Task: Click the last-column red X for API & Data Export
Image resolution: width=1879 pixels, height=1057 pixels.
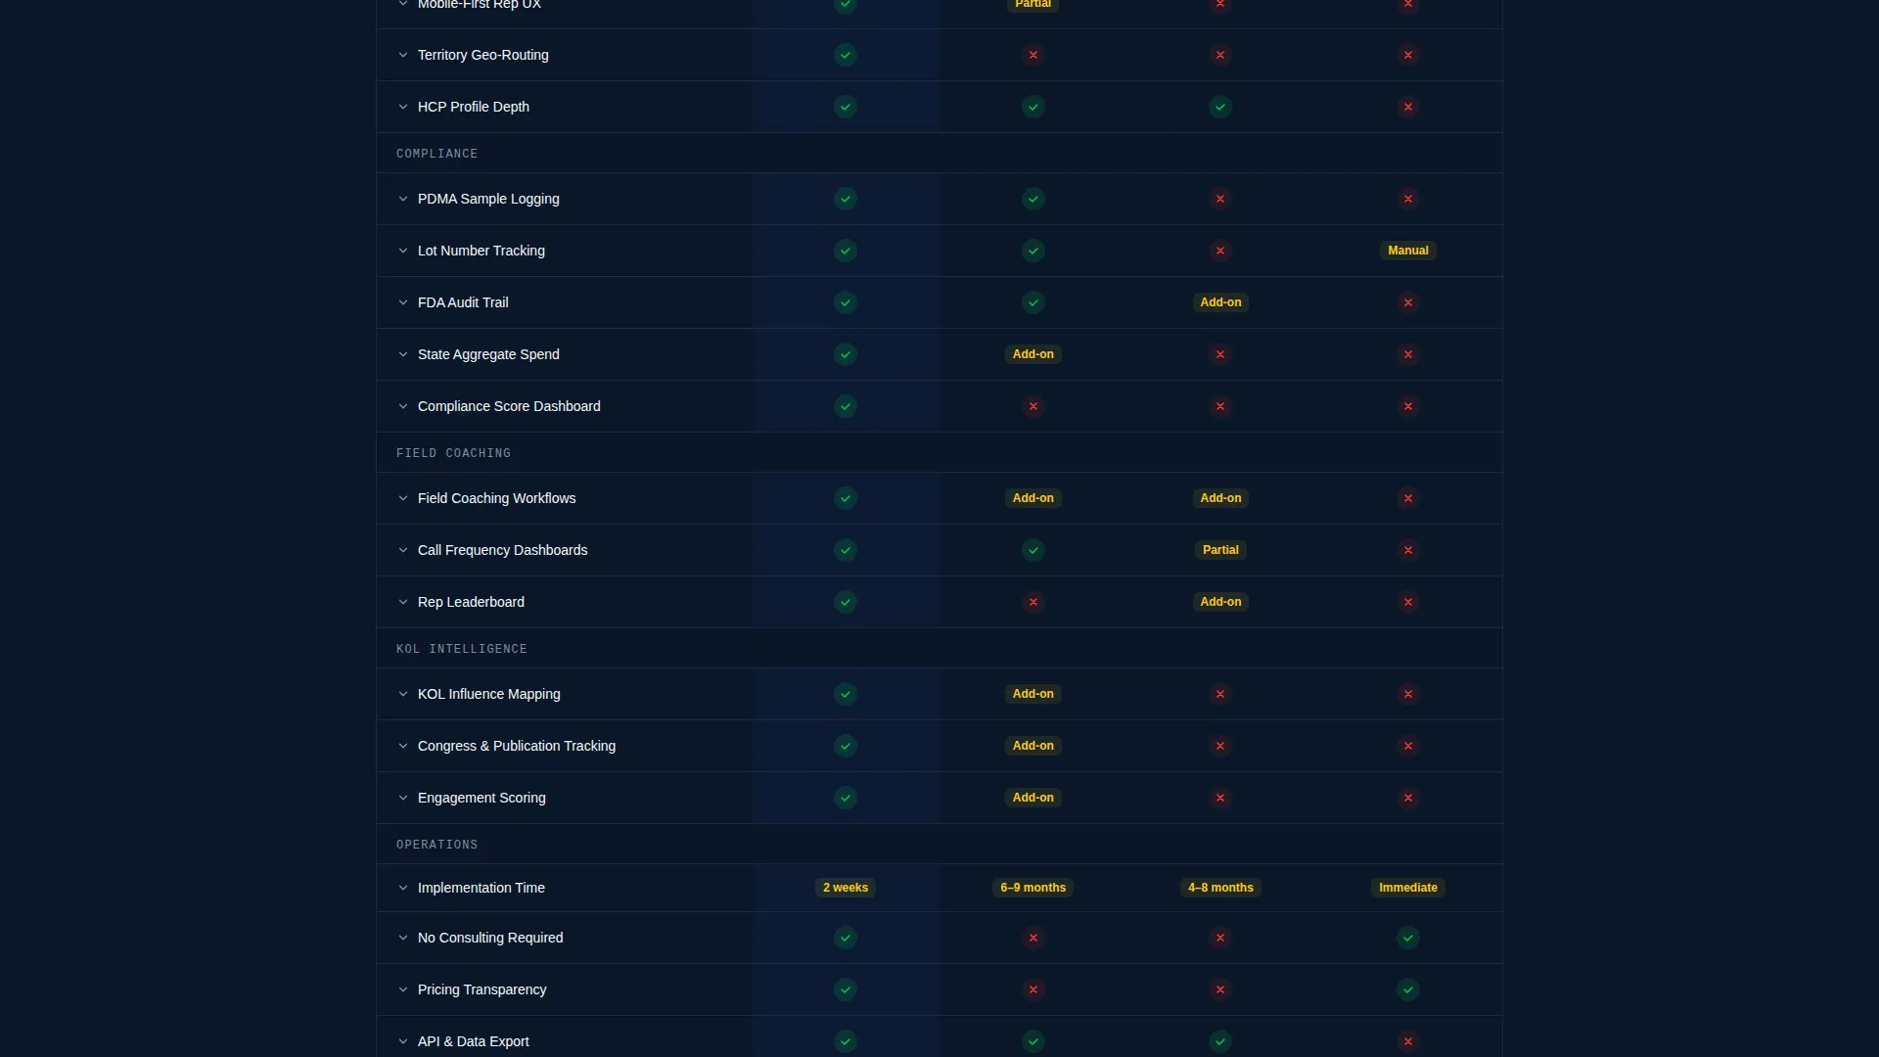Action: pos(1408,1041)
